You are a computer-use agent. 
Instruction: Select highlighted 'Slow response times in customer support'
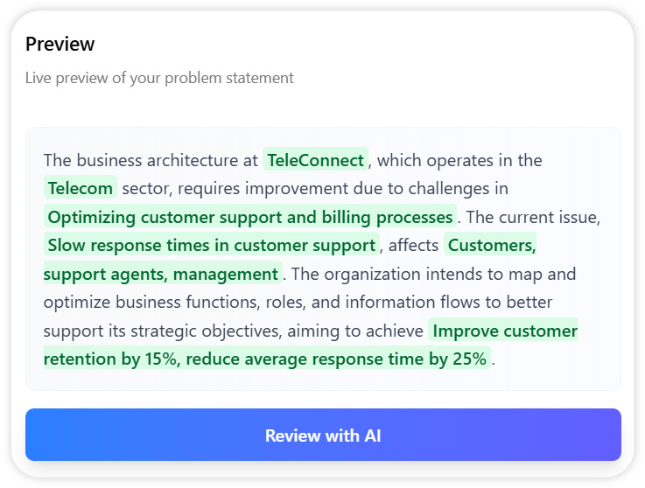point(211,246)
